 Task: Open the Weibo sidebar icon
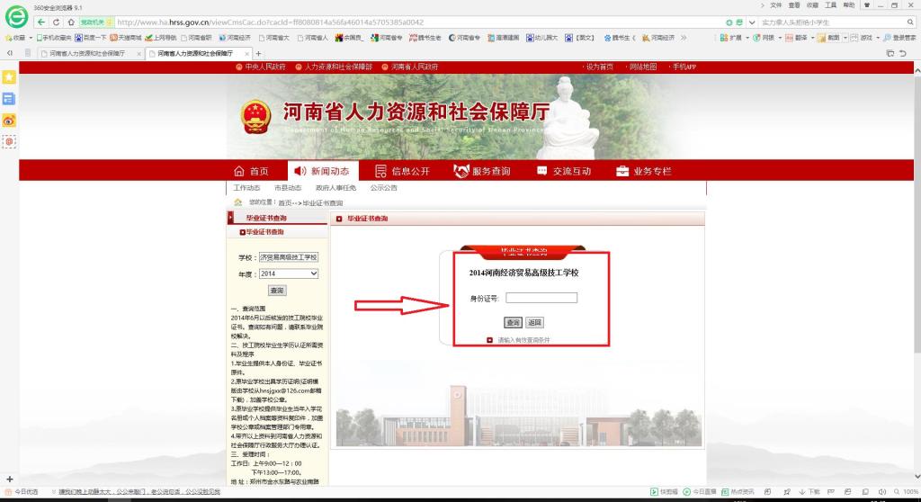[9, 121]
